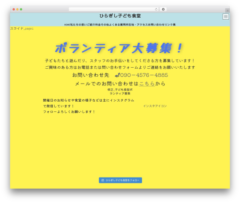
Task: Click the line ご興味のある方はお電話または問い合わせフォーム
Action: point(120,67)
